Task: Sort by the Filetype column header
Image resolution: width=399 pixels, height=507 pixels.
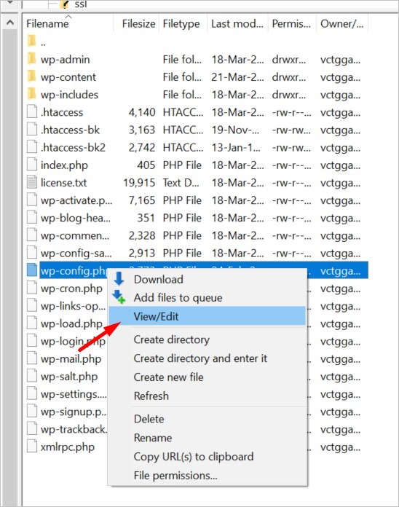Action: (x=183, y=23)
